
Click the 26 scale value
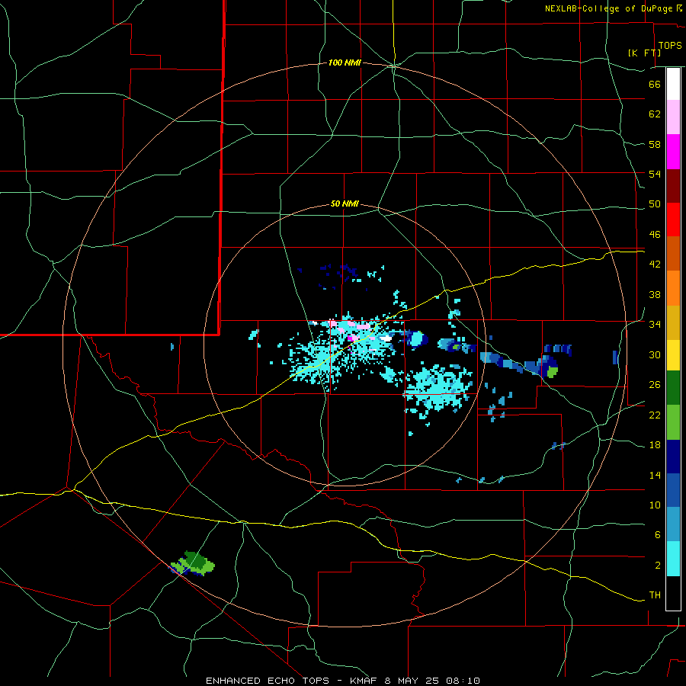[655, 385]
